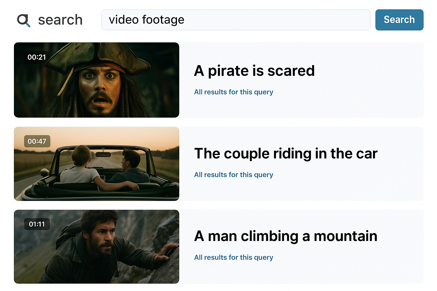437x291 pixels.
Task: Click the 00:47 duration badge on car video
Action: [37, 141]
